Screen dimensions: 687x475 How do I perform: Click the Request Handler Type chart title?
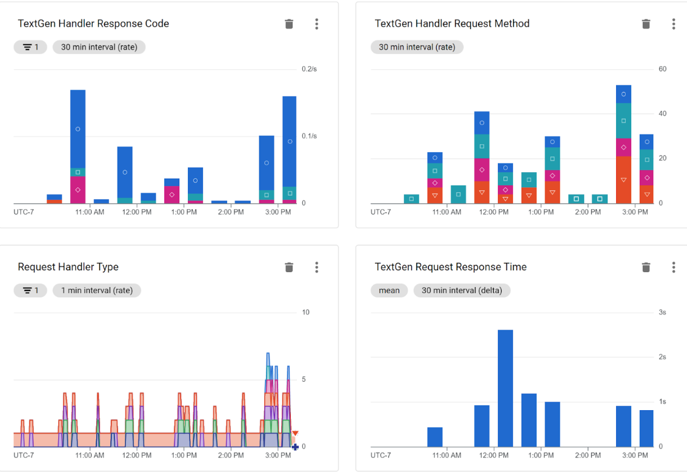coord(68,267)
